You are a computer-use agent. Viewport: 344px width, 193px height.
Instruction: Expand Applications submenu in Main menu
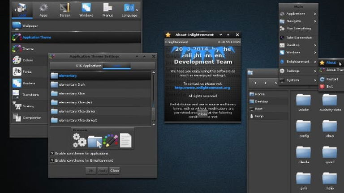[298, 13]
